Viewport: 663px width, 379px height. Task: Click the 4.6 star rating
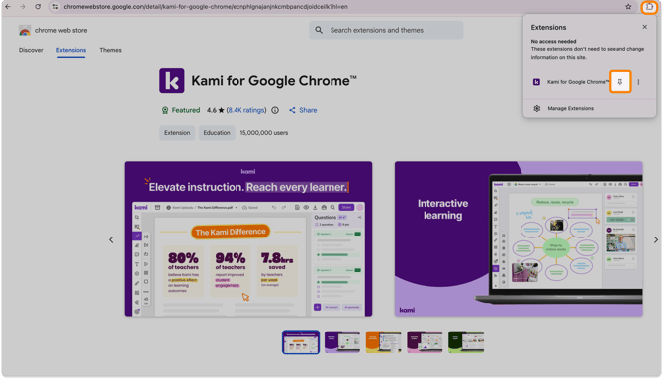click(x=215, y=110)
